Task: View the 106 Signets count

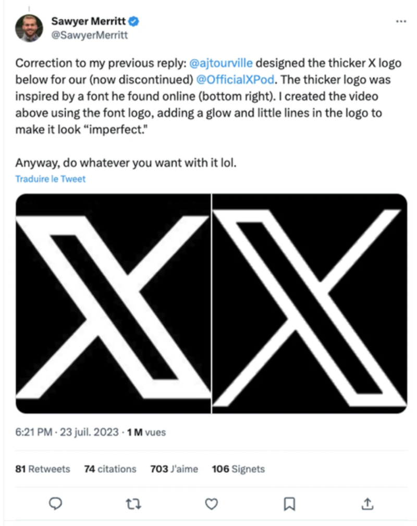Action: coord(238,469)
